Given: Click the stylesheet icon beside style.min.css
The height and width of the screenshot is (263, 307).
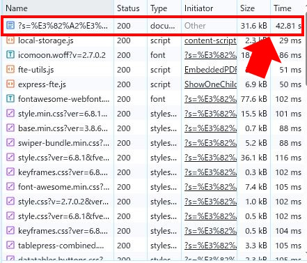Looking at the screenshot, I should coord(10,113).
